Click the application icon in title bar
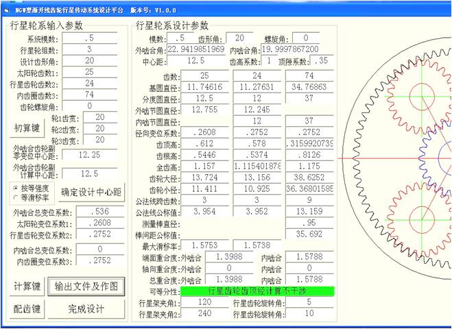This screenshot has width=452, height=329. click(x=7, y=7)
